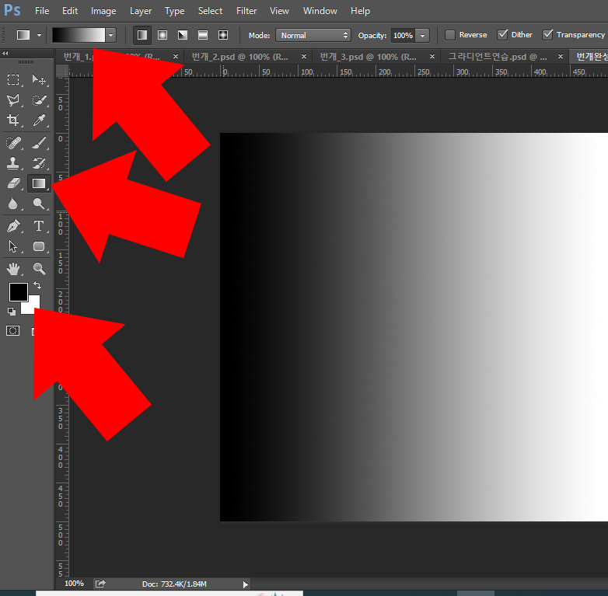The width and height of the screenshot is (608, 596).
Task: Choose Linear Gradient style
Action: pyautogui.click(x=142, y=35)
